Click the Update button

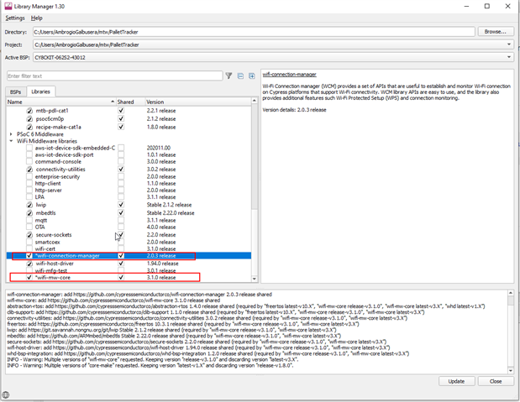(x=456, y=381)
